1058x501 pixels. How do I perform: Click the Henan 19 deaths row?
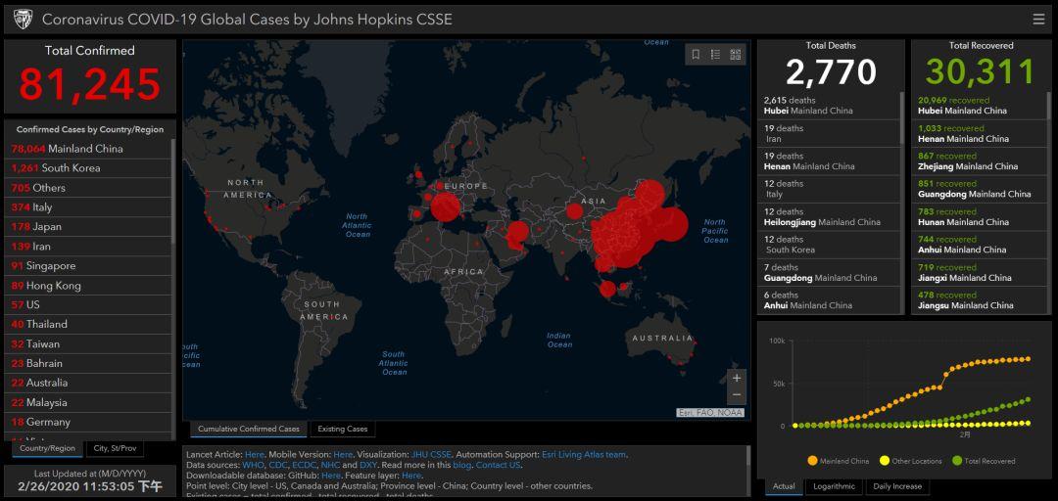click(829, 161)
